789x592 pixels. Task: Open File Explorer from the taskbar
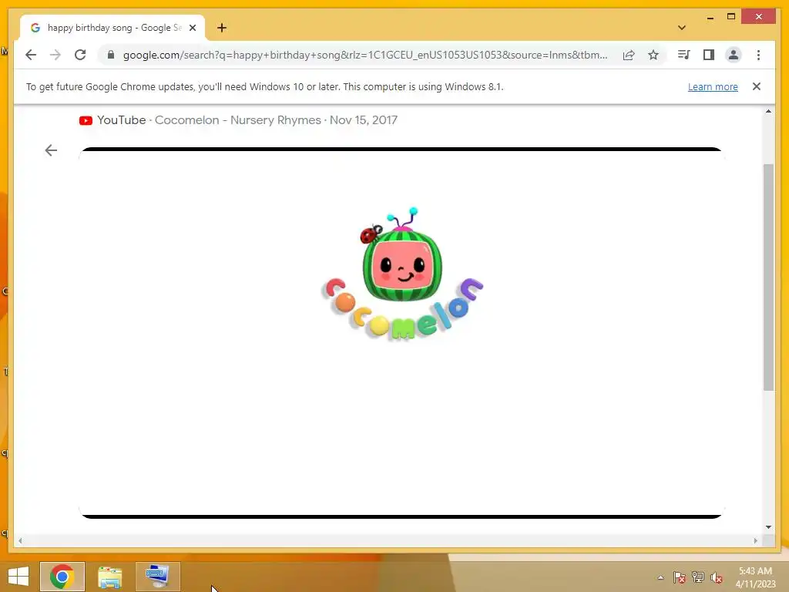point(109,577)
